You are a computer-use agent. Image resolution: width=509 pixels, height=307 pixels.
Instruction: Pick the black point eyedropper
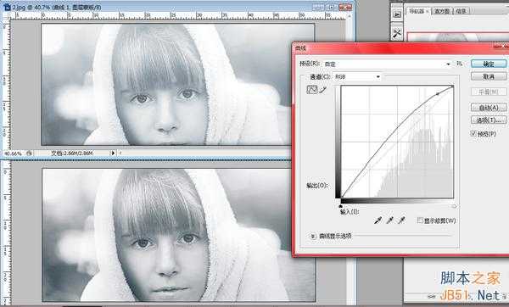(378, 220)
